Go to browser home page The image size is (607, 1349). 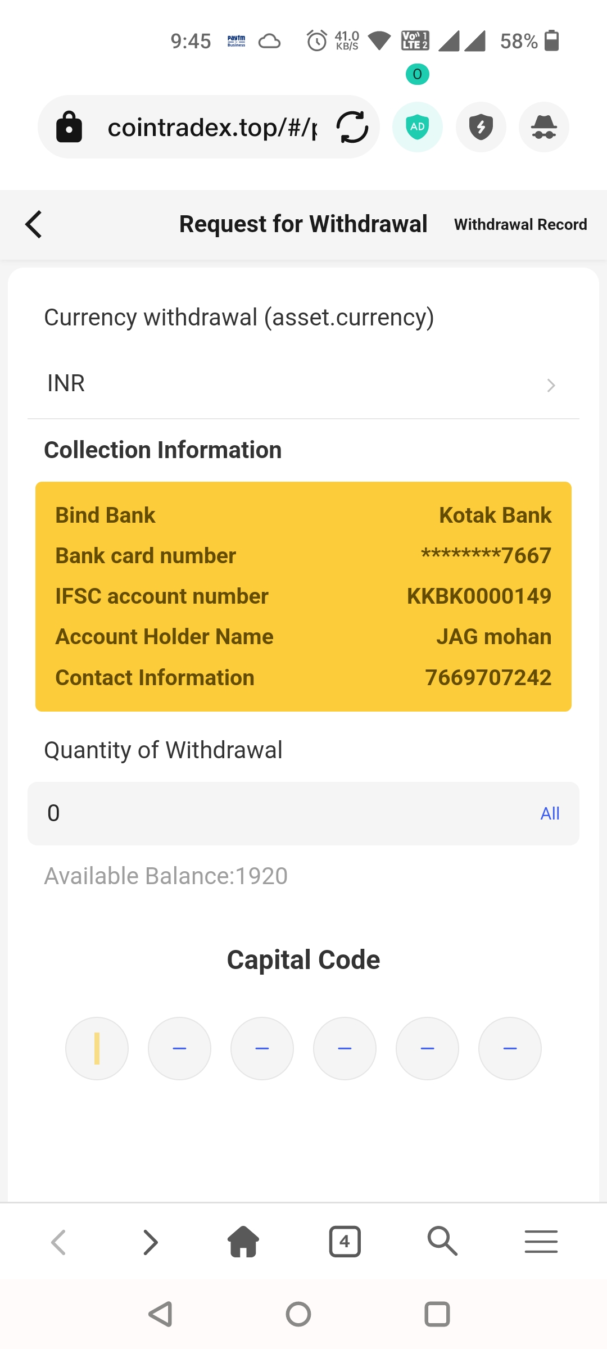pos(243,1242)
